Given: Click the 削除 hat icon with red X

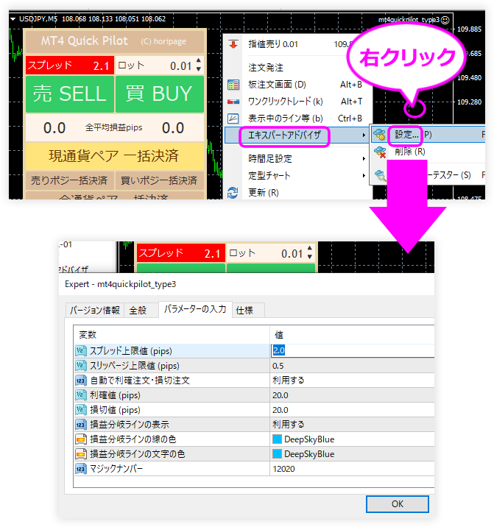Looking at the screenshot, I should coord(381,152).
